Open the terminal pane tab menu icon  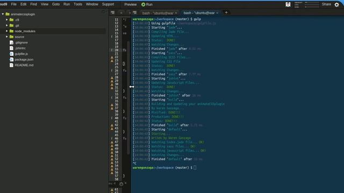135,13
